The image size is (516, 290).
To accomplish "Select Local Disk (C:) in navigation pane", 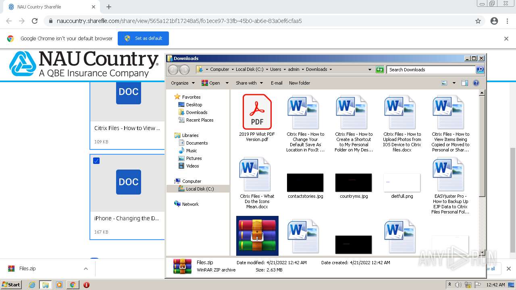I will (x=200, y=189).
